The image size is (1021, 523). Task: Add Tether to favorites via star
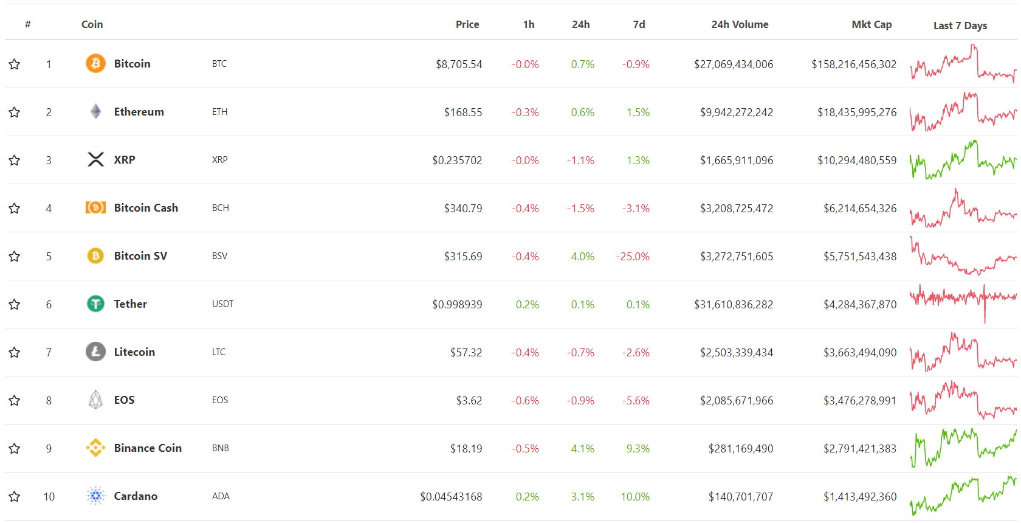coord(15,304)
